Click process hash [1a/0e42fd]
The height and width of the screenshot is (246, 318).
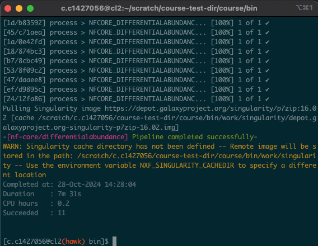tap(24, 42)
